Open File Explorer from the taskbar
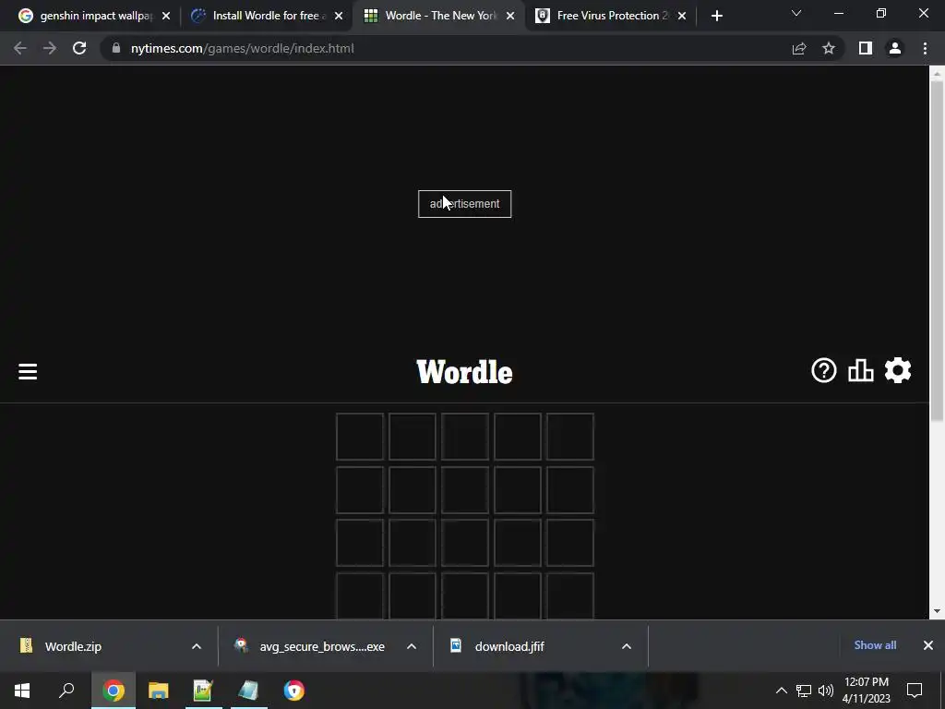Screen dimensions: 945x709 (x=159, y=691)
